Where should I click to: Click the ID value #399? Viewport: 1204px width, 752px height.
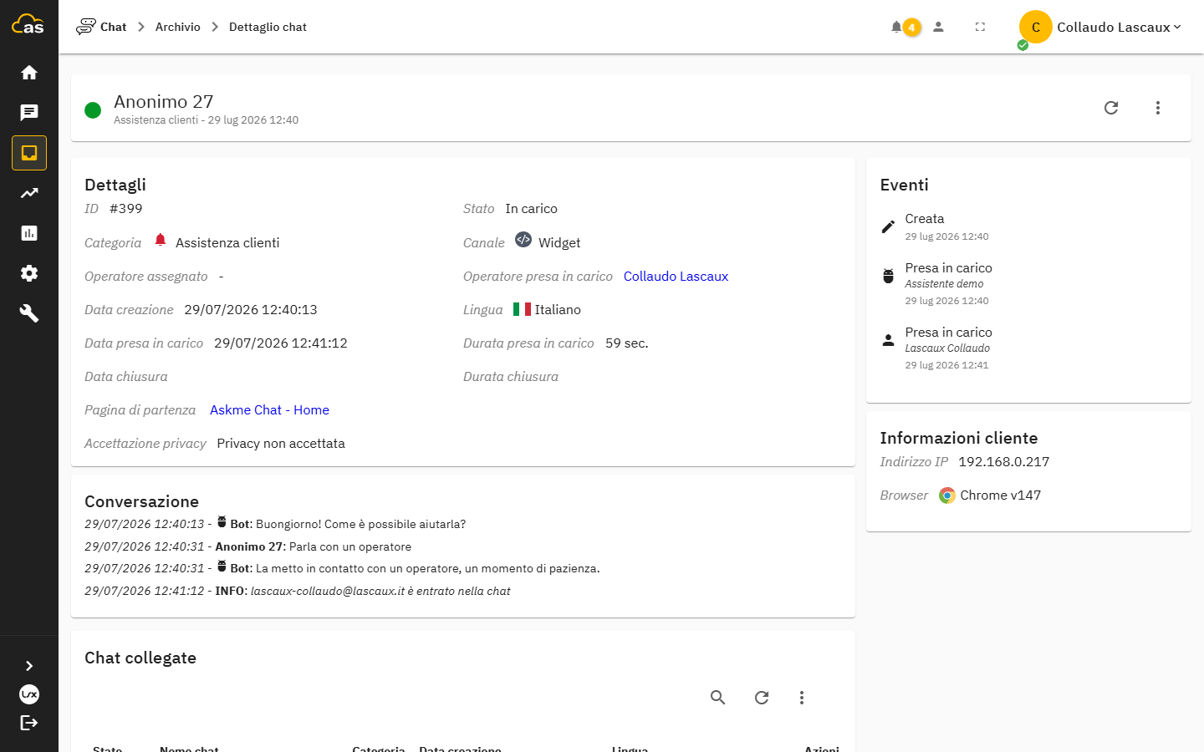pos(126,208)
